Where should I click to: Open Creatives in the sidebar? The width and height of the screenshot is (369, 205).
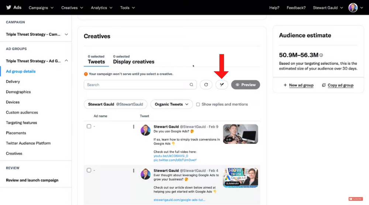point(14,153)
